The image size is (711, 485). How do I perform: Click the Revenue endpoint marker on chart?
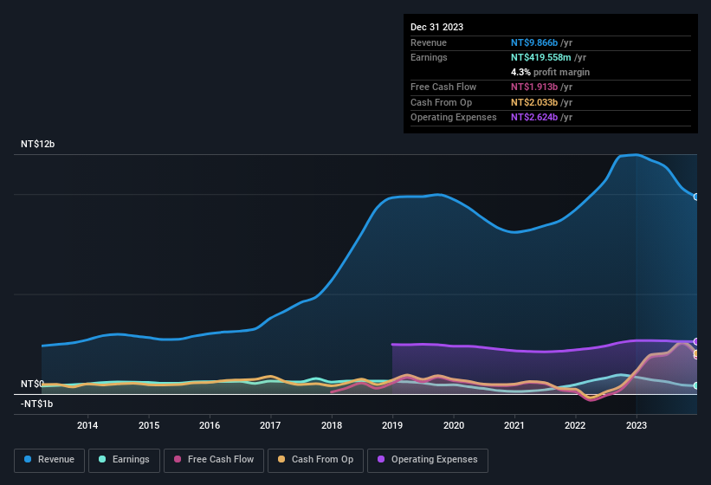696,197
